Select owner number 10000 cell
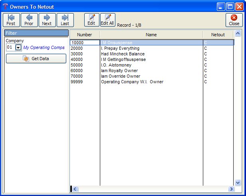The width and height of the screenshot is (246, 196). click(85, 43)
